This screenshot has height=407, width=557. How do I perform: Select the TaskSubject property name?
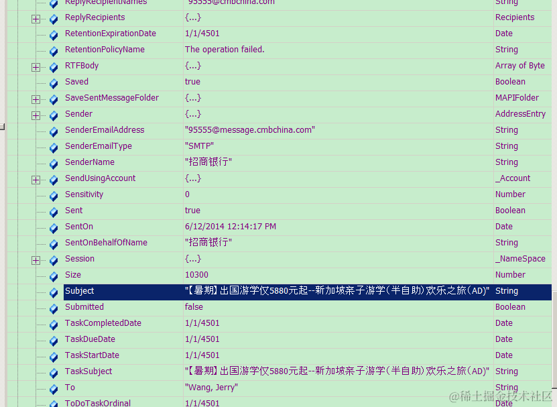click(x=88, y=371)
